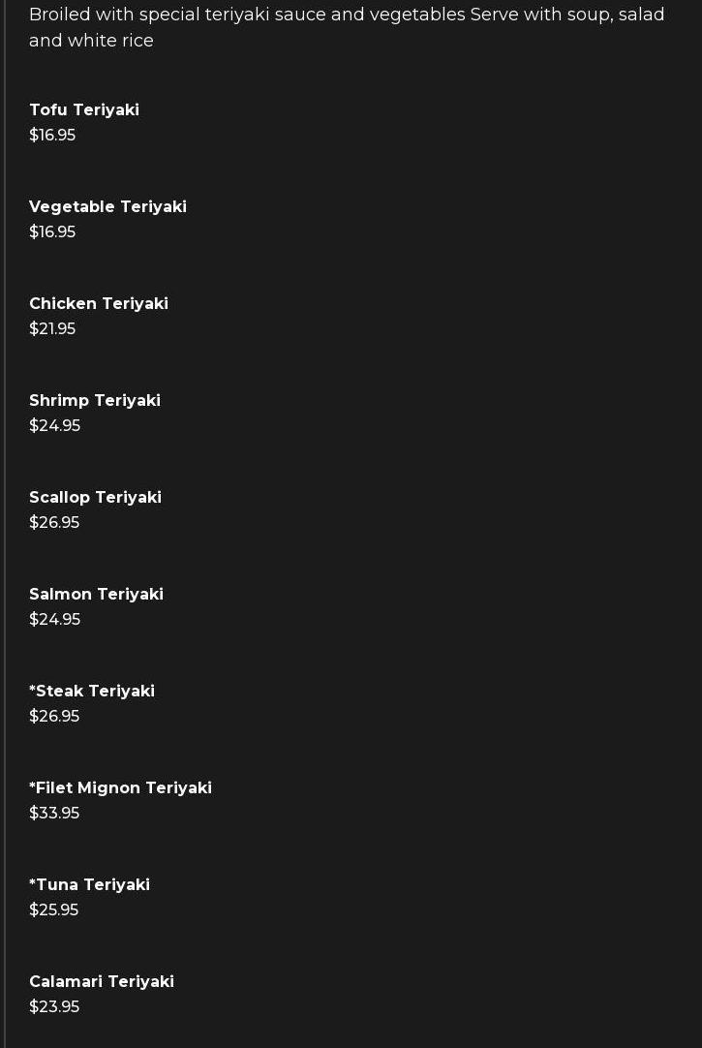702x1048 pixels.
Task: Click the $16.95 price under Tofu Teriyaki
Action: click(x=52, y=136)
